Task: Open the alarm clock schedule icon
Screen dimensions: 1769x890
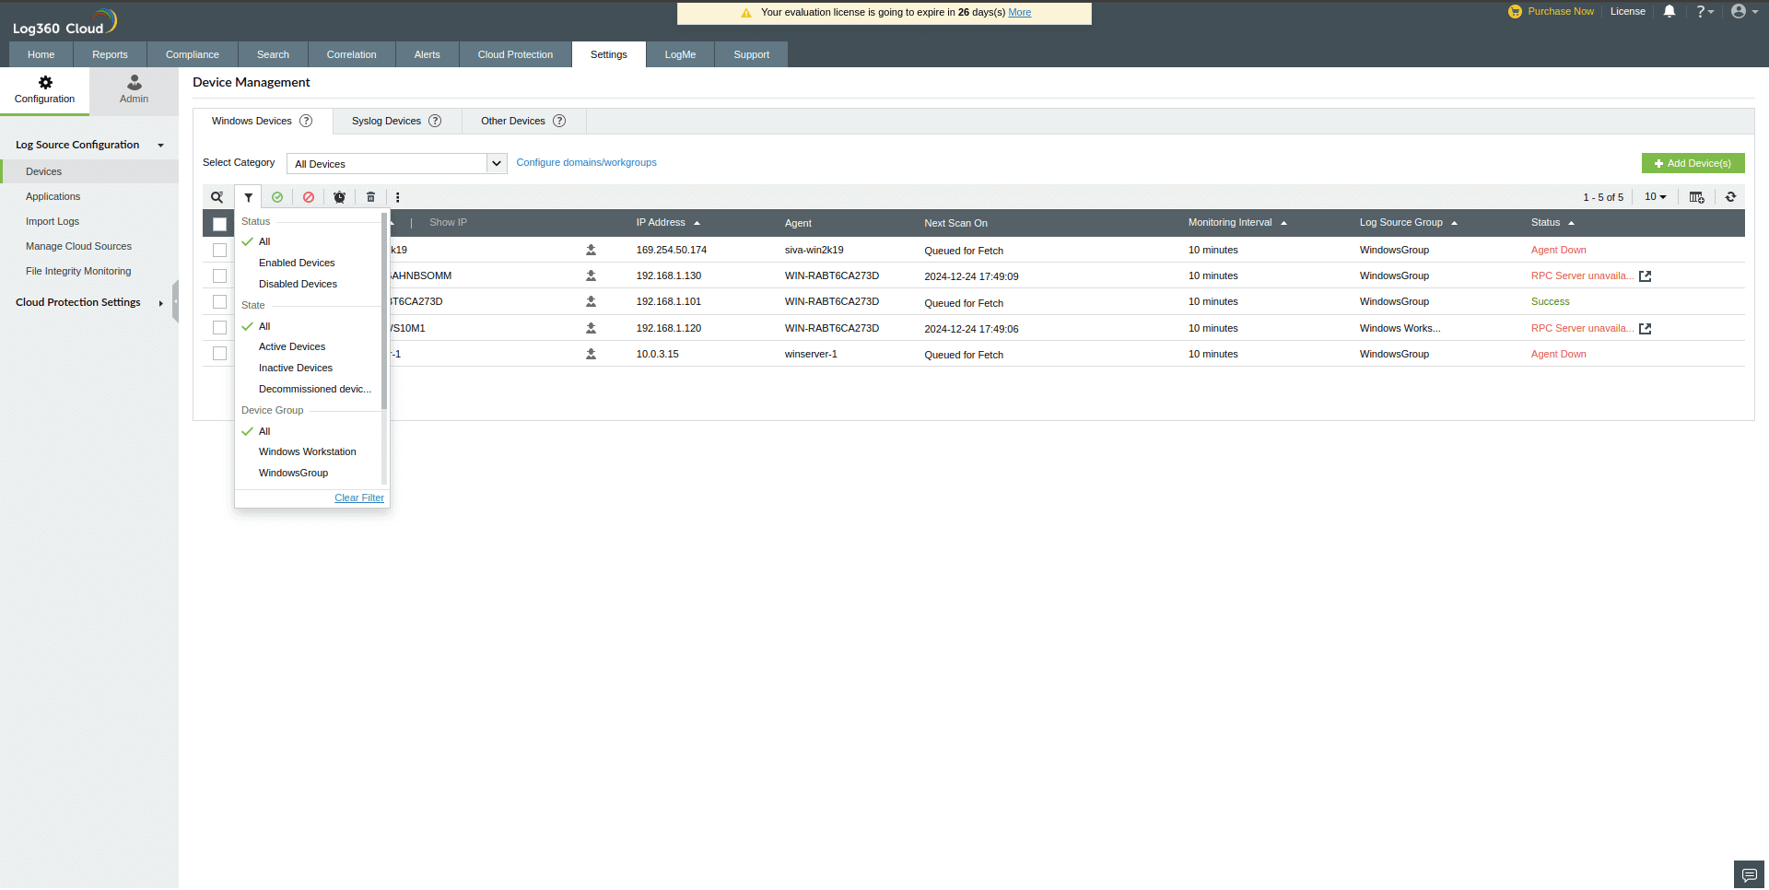Action: click(340, 197)
